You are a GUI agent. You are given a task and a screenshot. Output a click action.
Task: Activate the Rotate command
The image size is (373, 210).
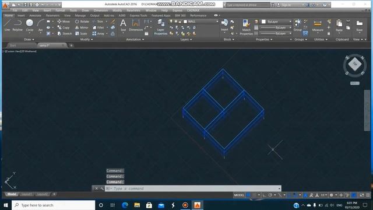(82, 22)
